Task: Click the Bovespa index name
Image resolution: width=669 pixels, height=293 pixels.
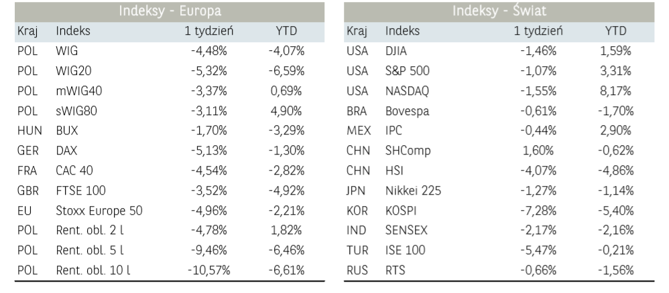Action: [408, 110]
